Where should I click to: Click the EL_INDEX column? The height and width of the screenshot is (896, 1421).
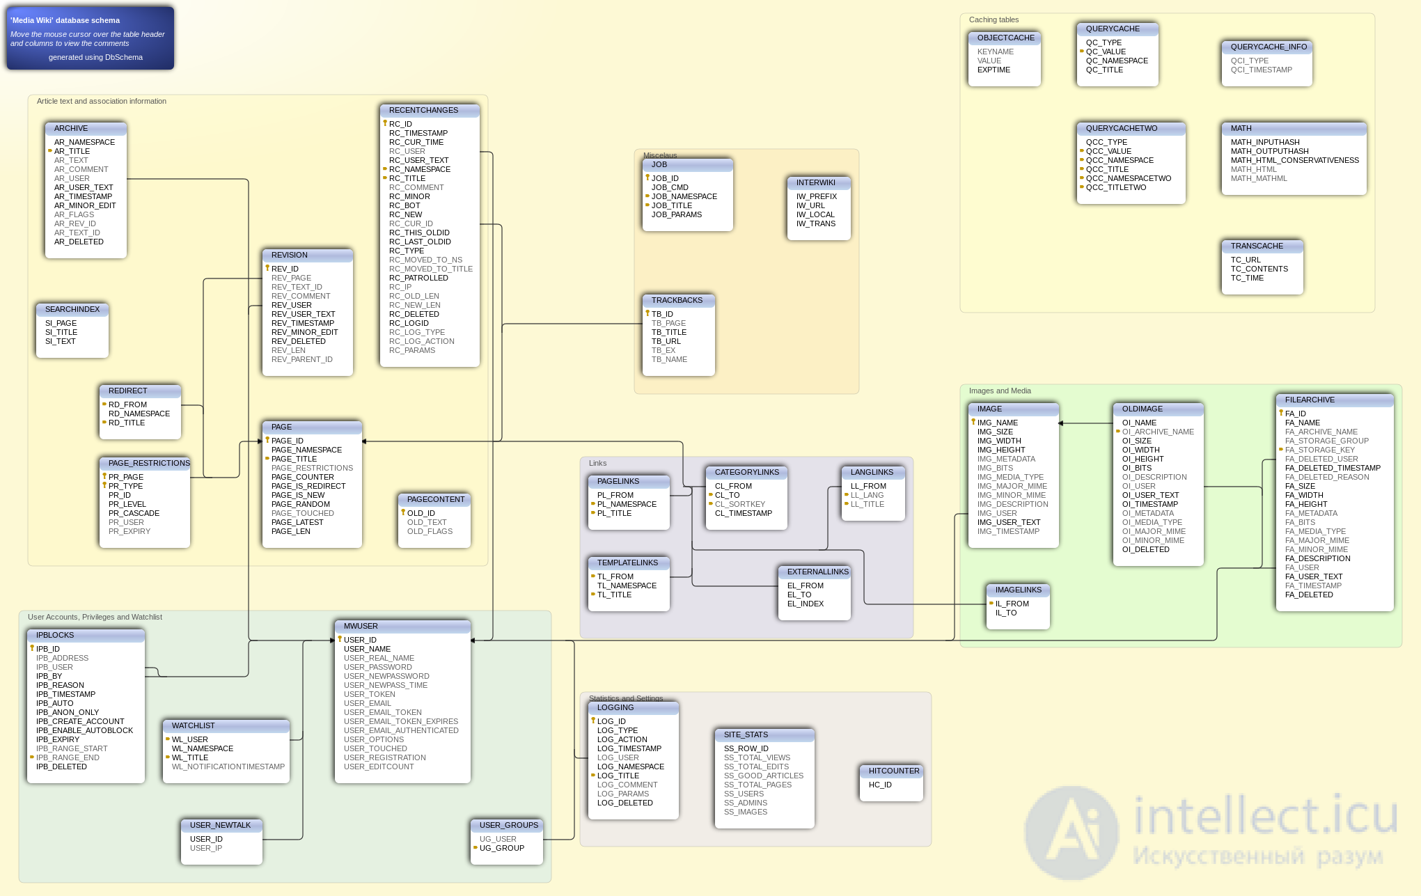click(806, 604)
